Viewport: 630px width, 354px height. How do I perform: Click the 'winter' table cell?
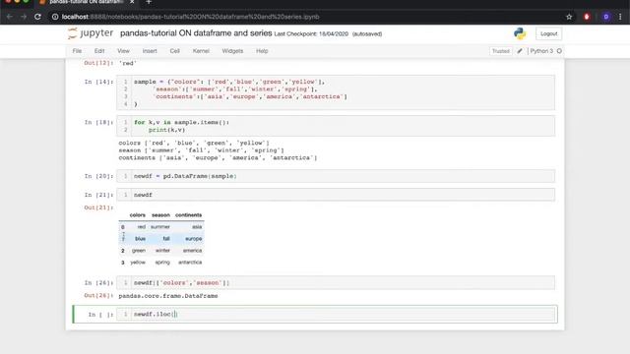tap(162, 251)
